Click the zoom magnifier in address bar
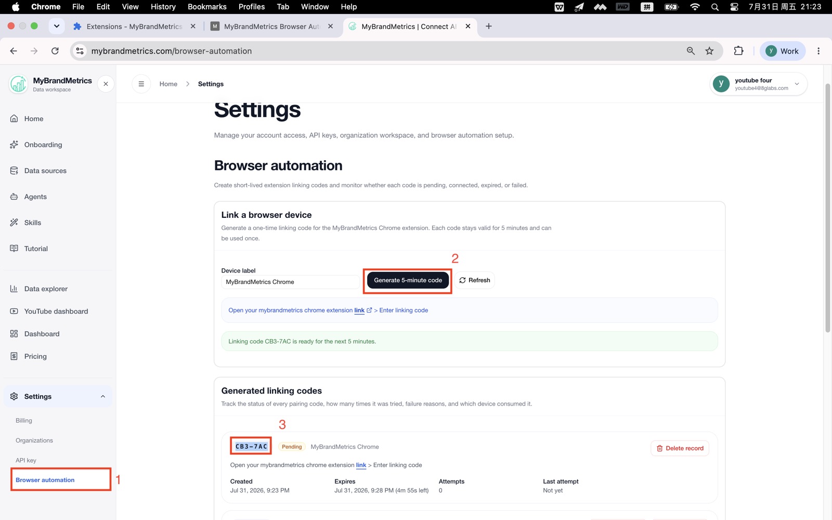This screenshot has height=520, width=832. 691,51
